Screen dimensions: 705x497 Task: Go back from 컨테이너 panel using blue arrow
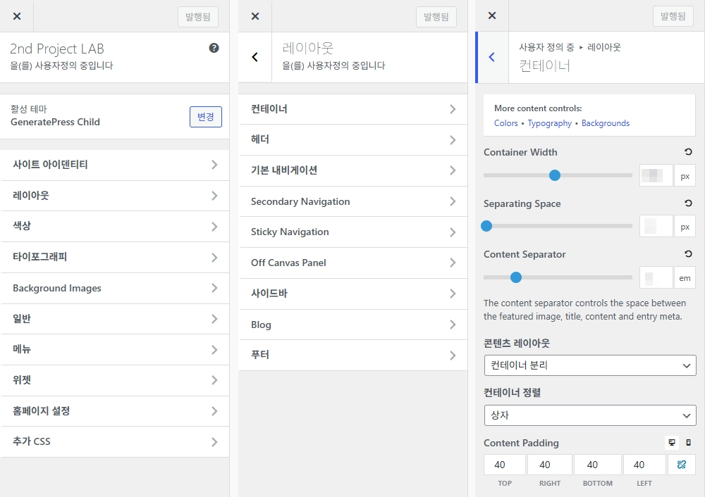491,57
